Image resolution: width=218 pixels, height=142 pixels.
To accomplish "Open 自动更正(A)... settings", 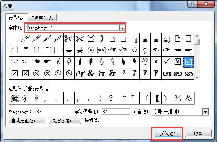I will 27,121.
